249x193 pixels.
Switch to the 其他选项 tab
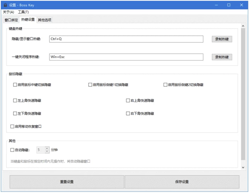click(x=44, y=20)
